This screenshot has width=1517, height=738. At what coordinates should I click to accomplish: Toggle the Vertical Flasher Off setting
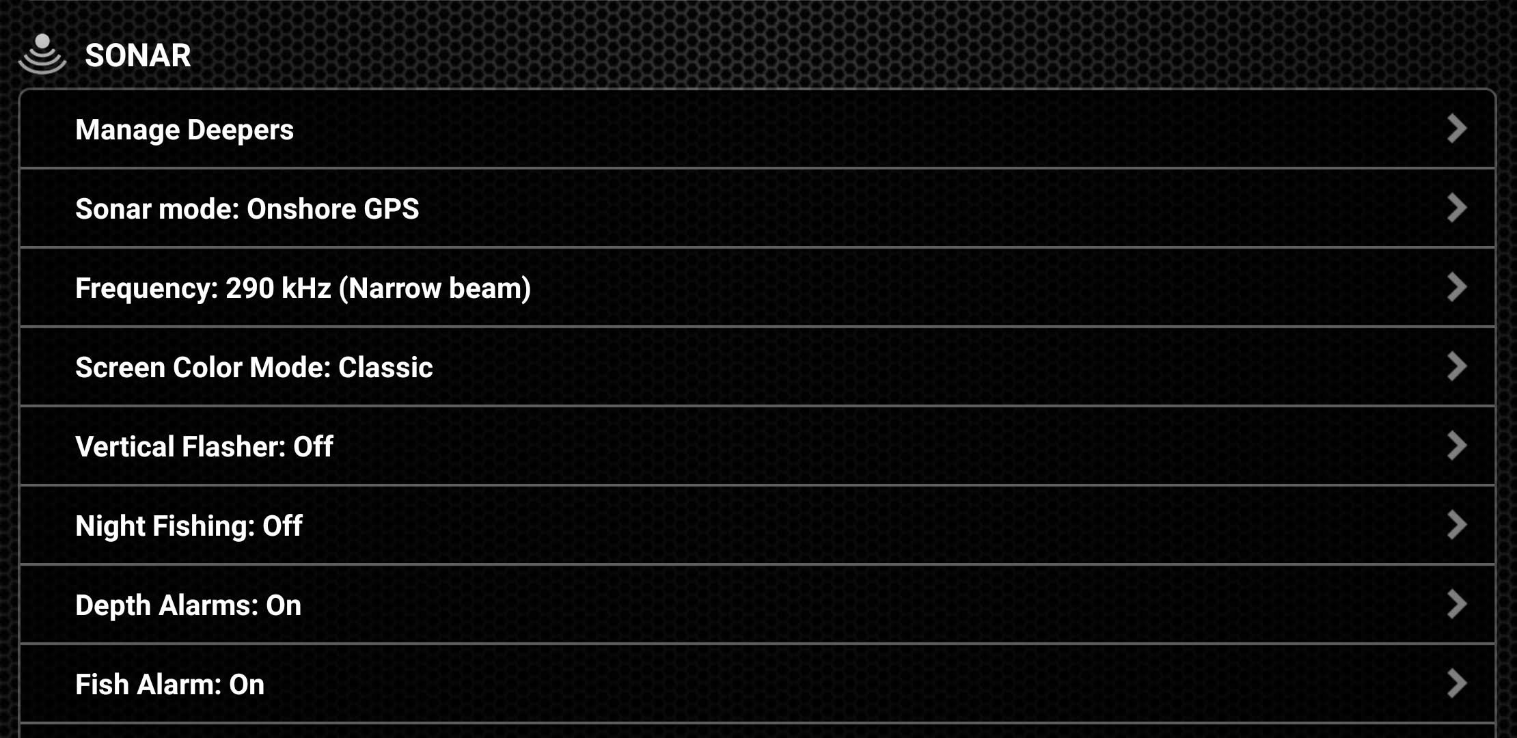pyautogui.click(x=204, y=447)
